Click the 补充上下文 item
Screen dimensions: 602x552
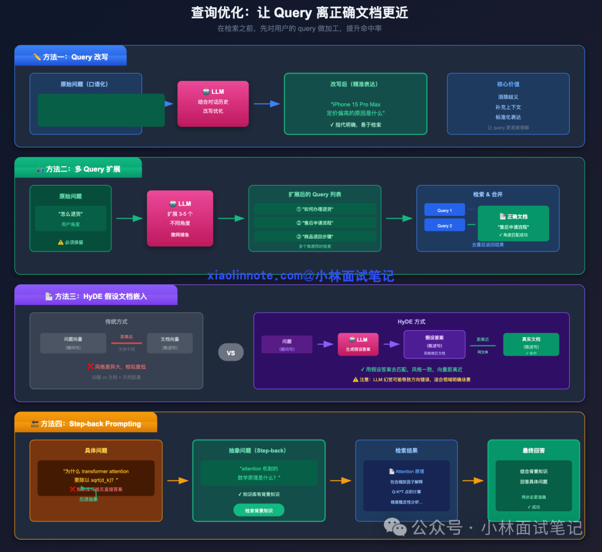tap(508, 107)
